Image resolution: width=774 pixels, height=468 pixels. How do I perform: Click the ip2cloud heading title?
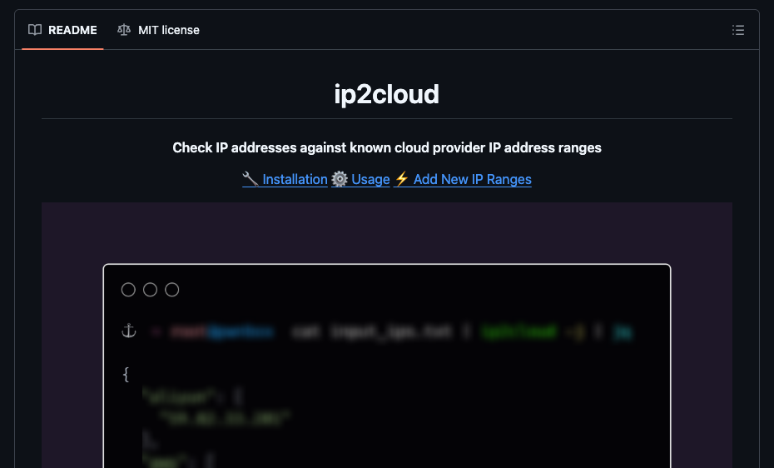pos(387,94)
